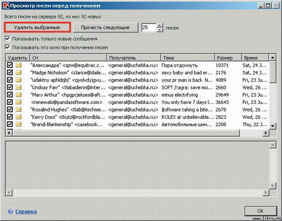Sort the list by the 'Тема' column header
Image resolution: width=282 pixels, height=221 pixels.
coord(187,57)
